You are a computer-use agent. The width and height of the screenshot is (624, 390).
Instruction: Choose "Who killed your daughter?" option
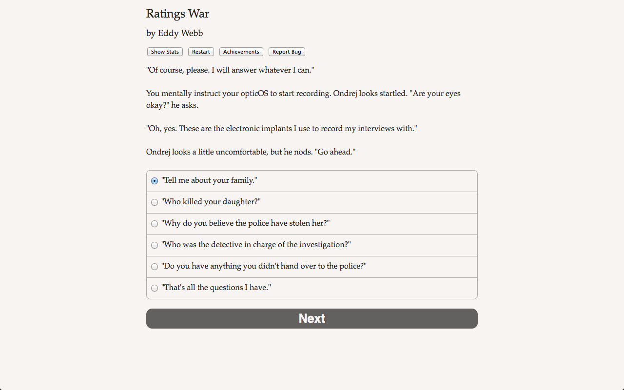pos(154,202)
